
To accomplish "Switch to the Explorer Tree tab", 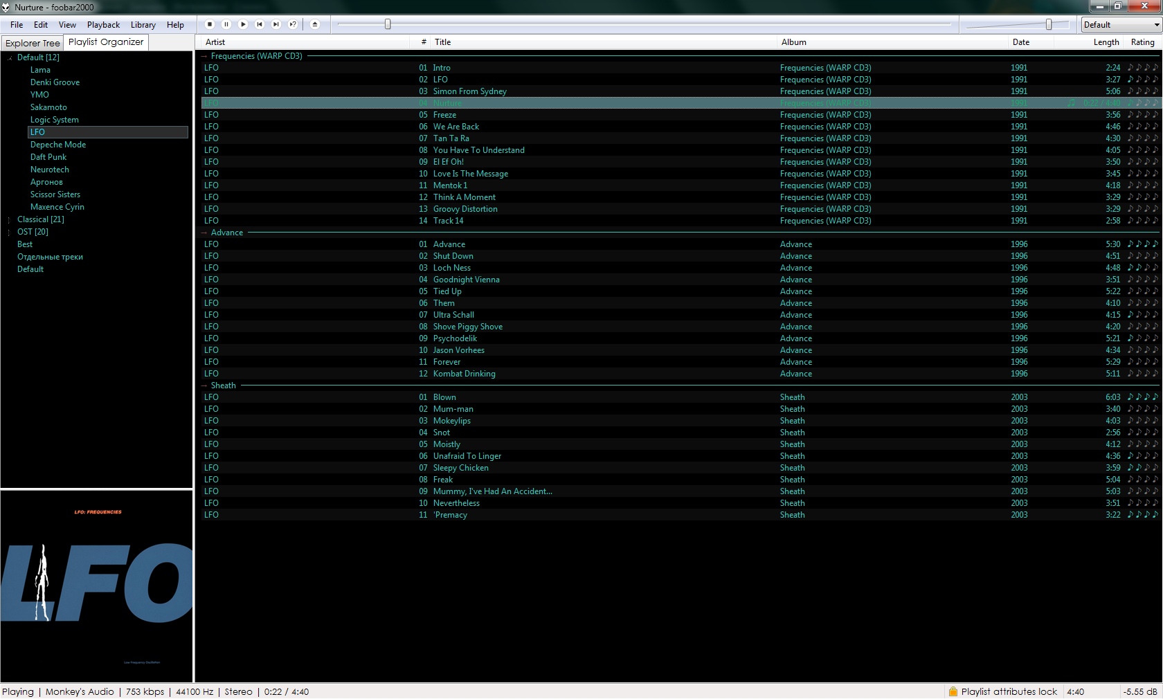I will pyautogui.click(x=33, y=43).
